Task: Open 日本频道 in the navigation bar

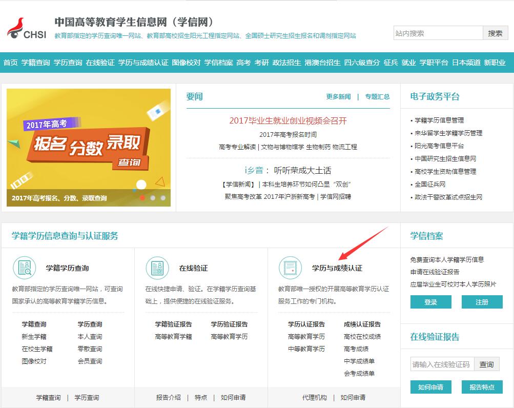Action: (x=466, y=63)
